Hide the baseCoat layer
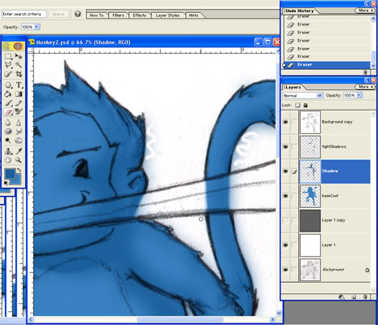This screenshot has width=378, height=325. click(285, 196)
